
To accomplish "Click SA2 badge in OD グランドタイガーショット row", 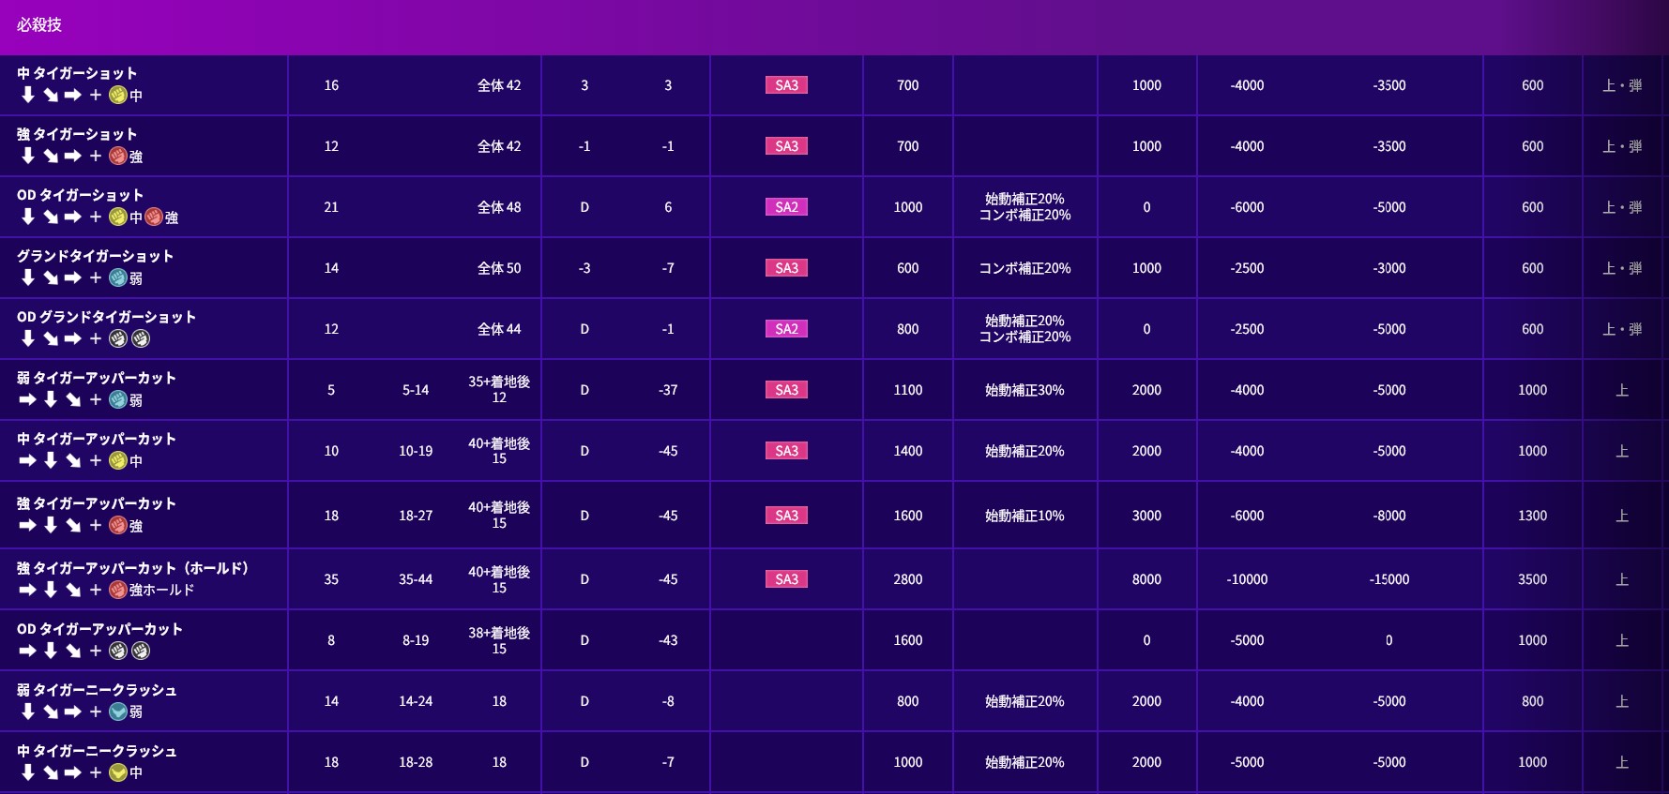I will (x=786, y=329).
